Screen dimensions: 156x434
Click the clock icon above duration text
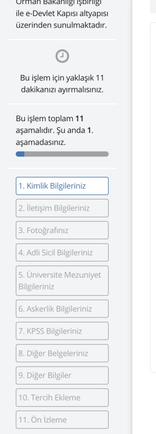coord(62,56)
